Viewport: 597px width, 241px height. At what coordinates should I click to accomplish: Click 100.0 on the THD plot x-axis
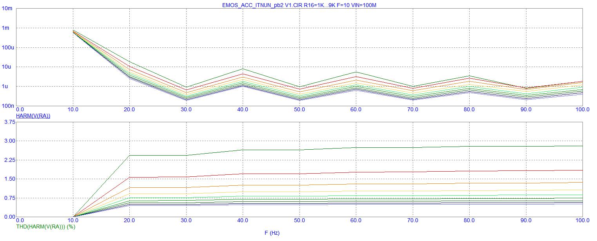click(x=582, y=221)
